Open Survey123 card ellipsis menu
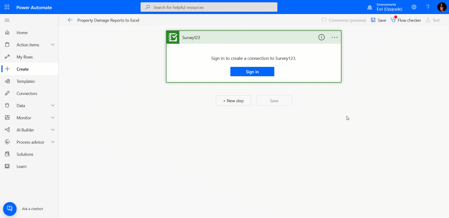The width and height of the screenshot is (449, 218). (x=335, y=37)
